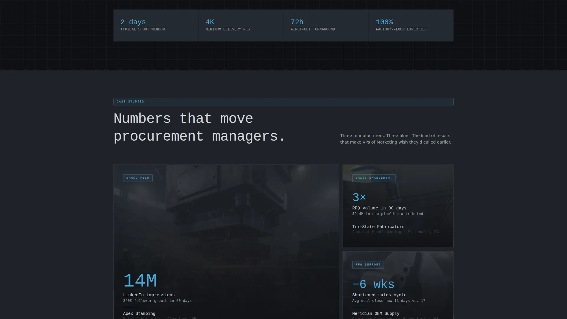Screen dimensions: 567x319
Task: Click the CASE STUDIES section tag
Action: [x=283, y=102]
